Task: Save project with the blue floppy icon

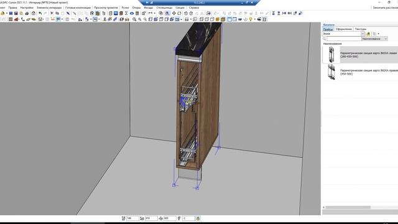Action: click(11, 13)
